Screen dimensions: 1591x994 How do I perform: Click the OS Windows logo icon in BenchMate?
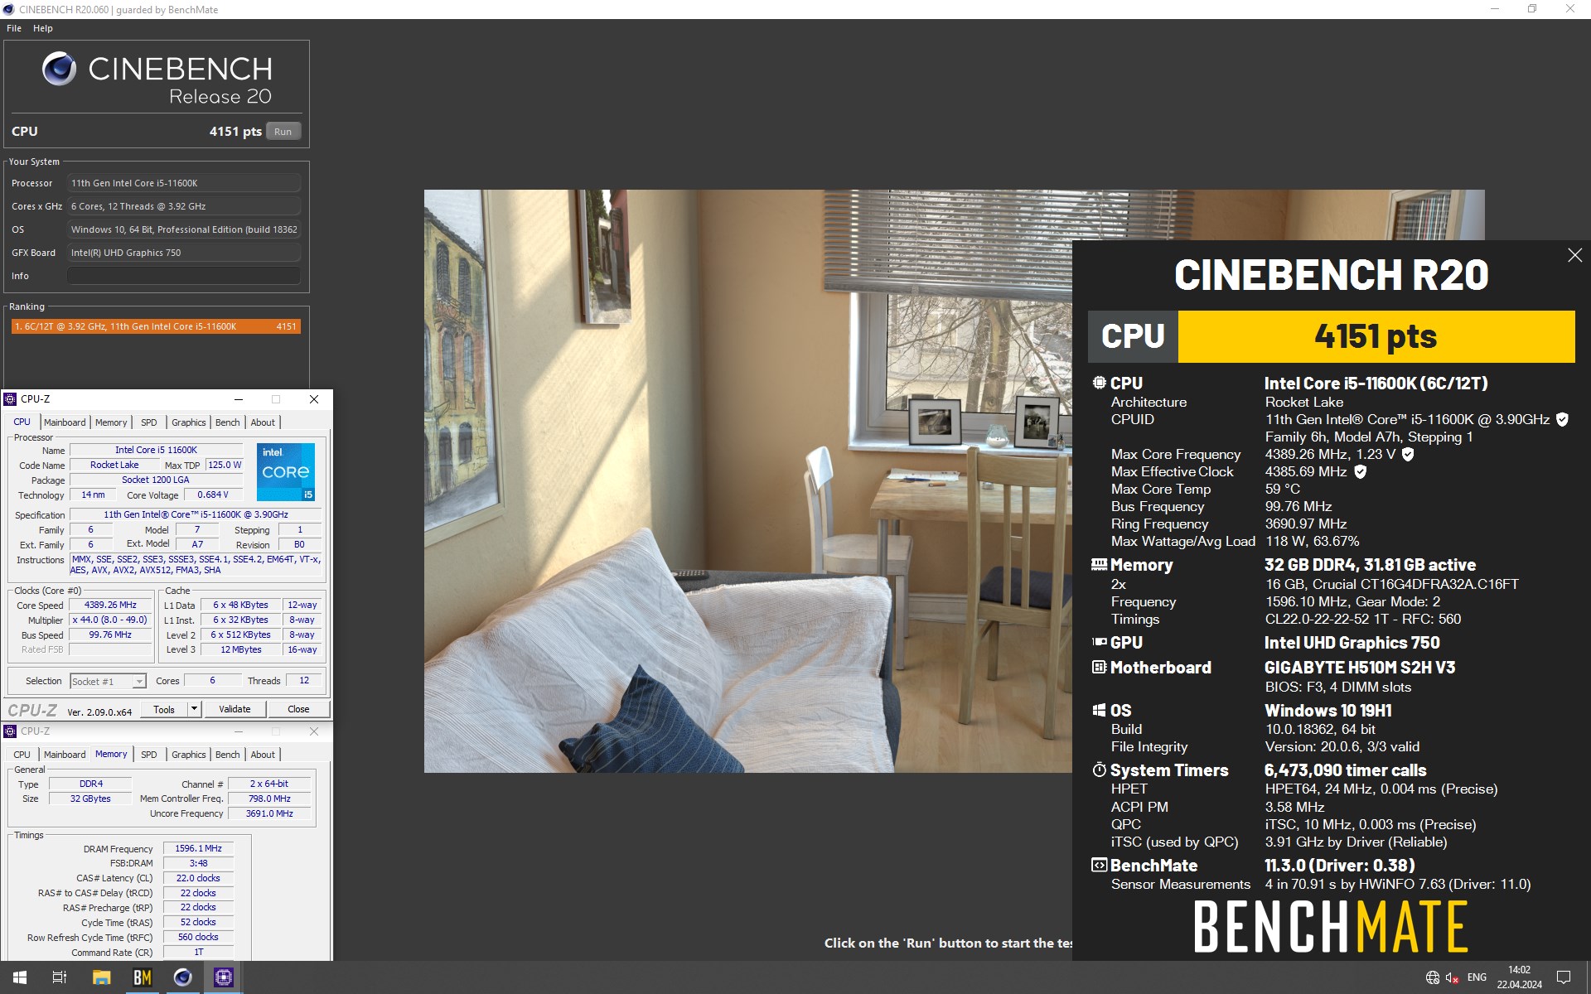point(1099,710)
